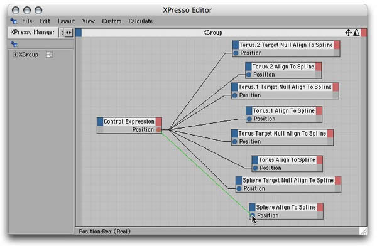This screenshot has height=246, width=377.
Task: Expand the XGroup tree item
Action: 15,55
